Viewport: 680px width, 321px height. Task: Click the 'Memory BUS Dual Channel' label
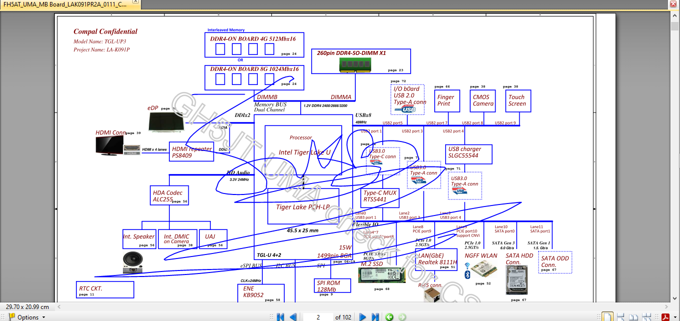pyautogui.click(x=270, y=107)
